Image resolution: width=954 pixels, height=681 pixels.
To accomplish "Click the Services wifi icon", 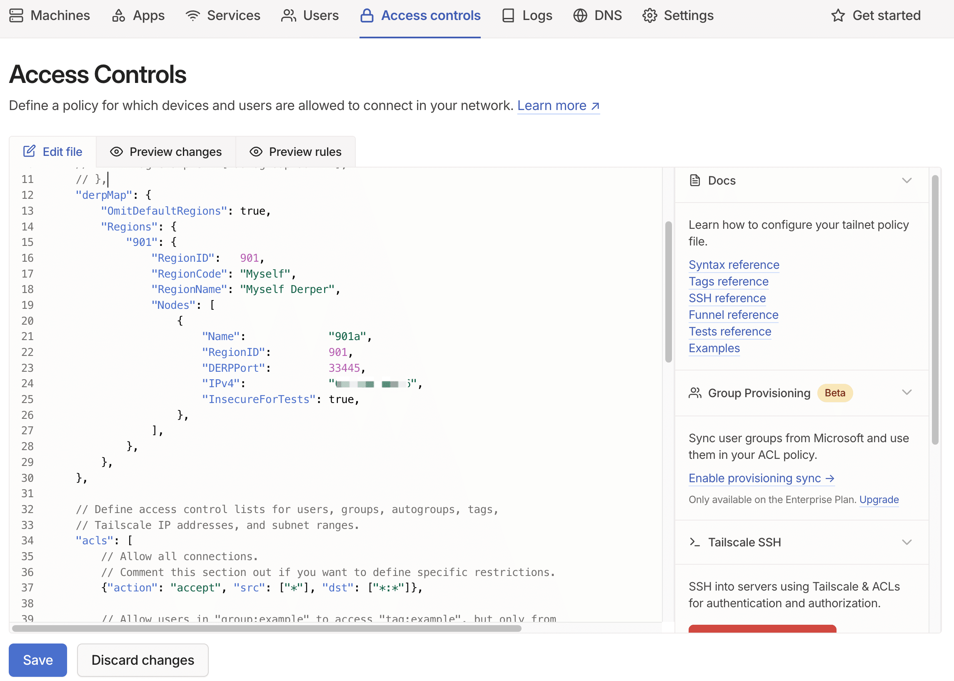I will [x=193, y=15].
